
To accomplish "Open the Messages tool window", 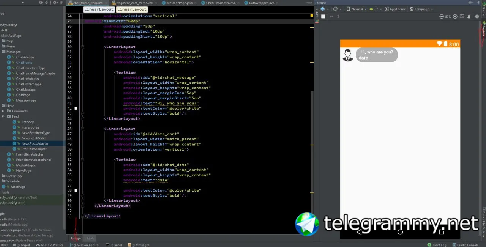I will [x=139, y=245].
